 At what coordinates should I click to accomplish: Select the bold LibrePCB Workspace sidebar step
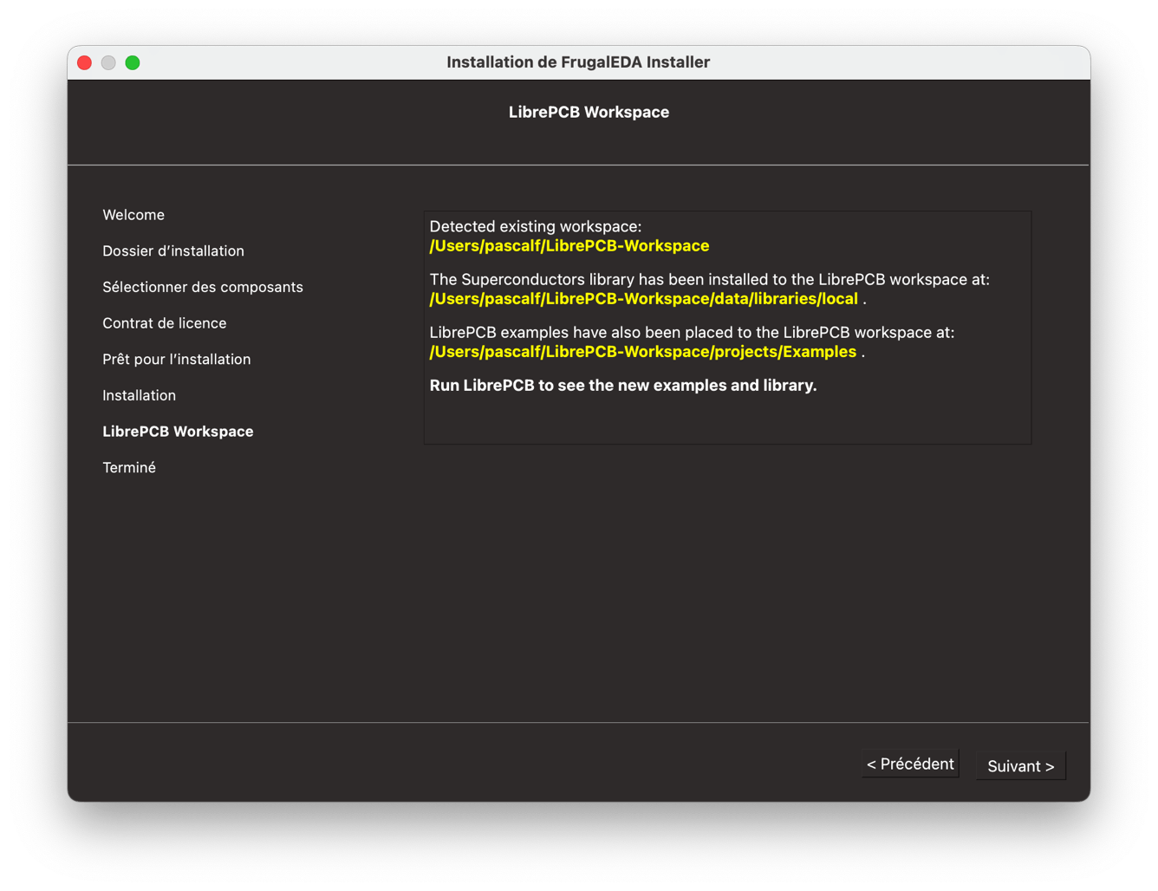pos(178,432)
